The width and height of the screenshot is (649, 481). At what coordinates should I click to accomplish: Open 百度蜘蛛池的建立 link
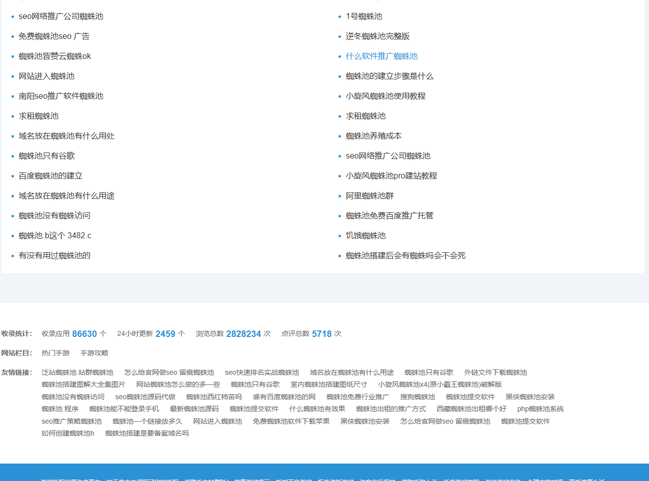[50, 176]
